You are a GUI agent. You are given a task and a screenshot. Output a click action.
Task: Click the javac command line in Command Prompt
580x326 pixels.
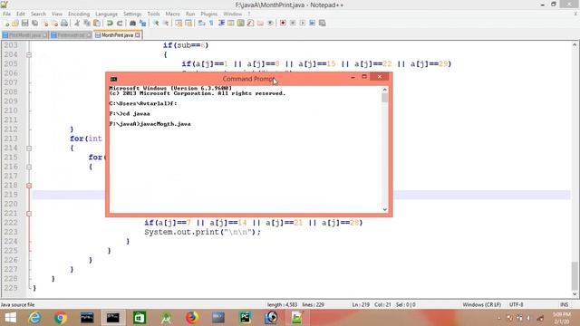click(x=150, y=124)
